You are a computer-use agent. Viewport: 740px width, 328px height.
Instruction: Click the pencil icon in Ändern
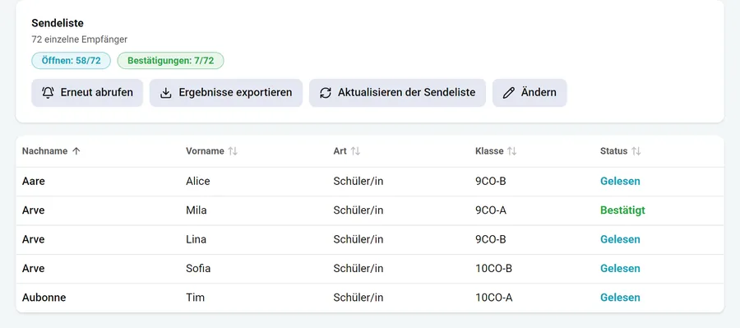point(508,93)
